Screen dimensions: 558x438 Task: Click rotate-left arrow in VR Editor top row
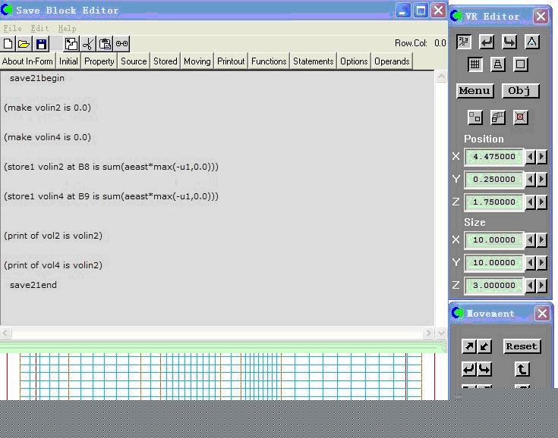[x=487, y=42]
